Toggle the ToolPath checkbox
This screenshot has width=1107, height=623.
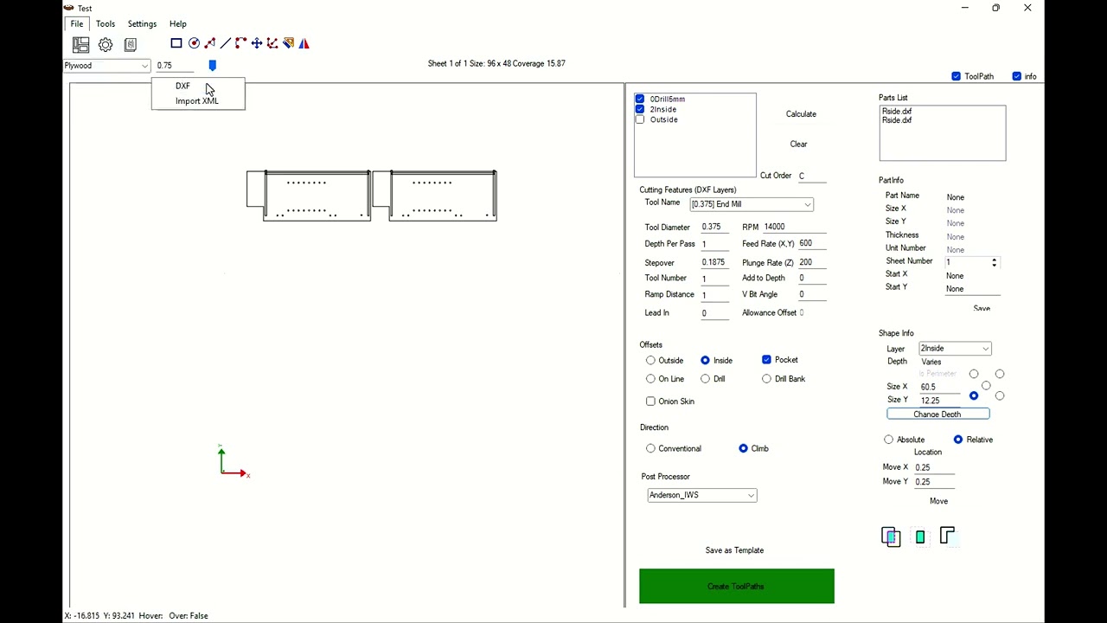point(956,76)
